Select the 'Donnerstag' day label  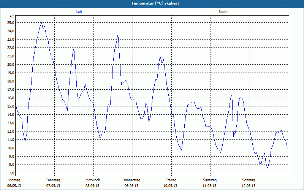(x=131, y=180)
